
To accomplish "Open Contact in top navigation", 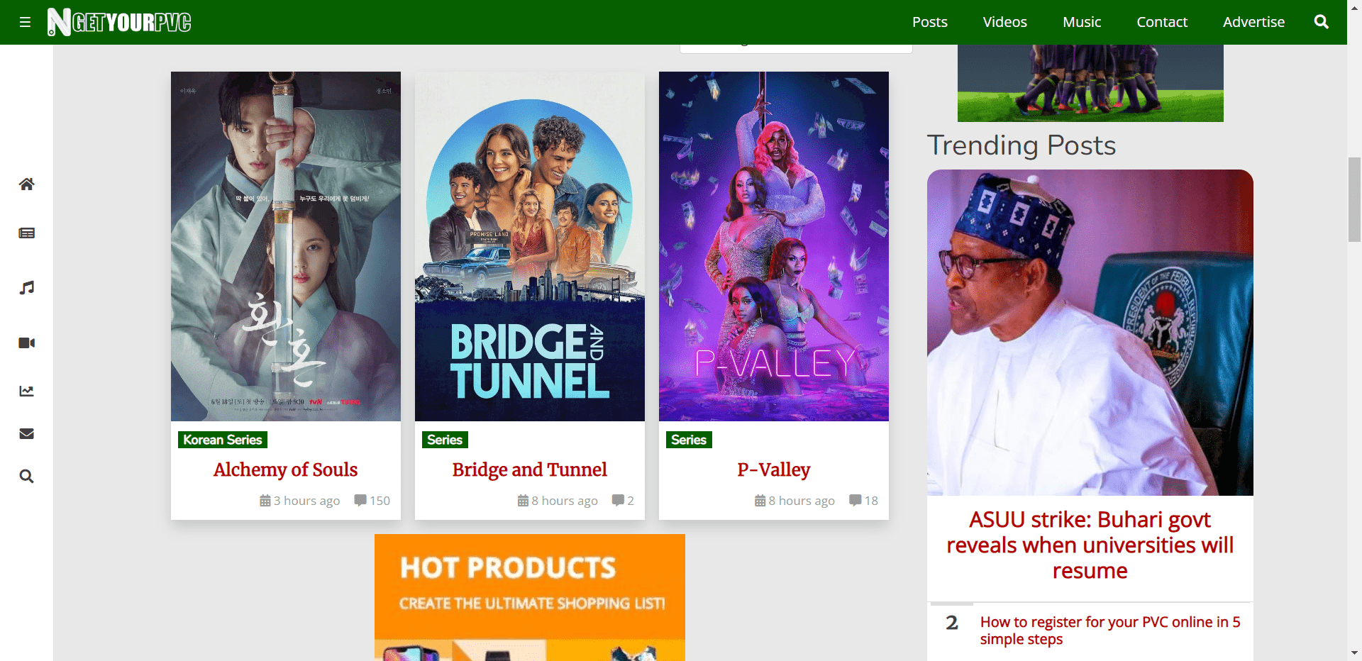I will coord(1162,22).
